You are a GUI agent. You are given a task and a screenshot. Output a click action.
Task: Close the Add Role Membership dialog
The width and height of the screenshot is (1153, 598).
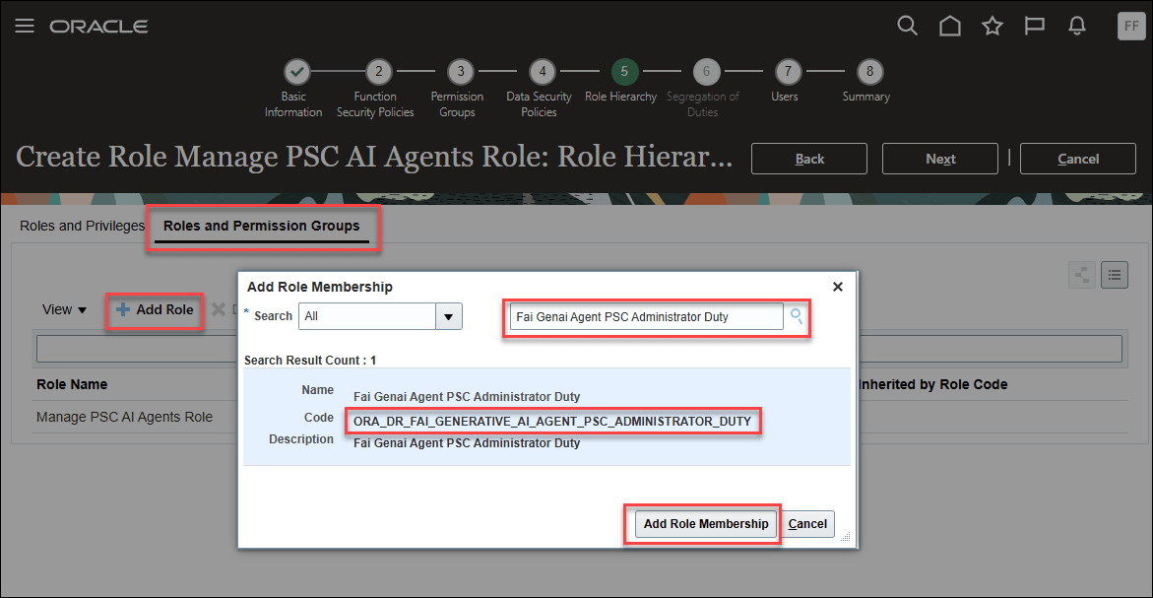(x=837, y=287)
